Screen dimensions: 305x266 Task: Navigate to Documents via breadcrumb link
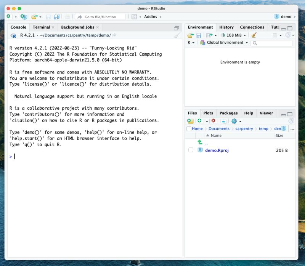tap(220, 128)
